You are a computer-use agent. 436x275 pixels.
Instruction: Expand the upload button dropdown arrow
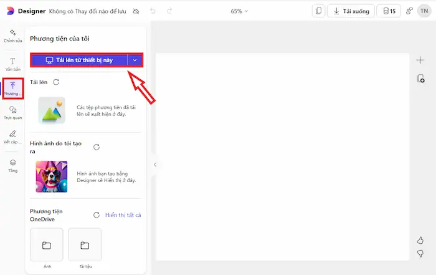click(135, 60)
